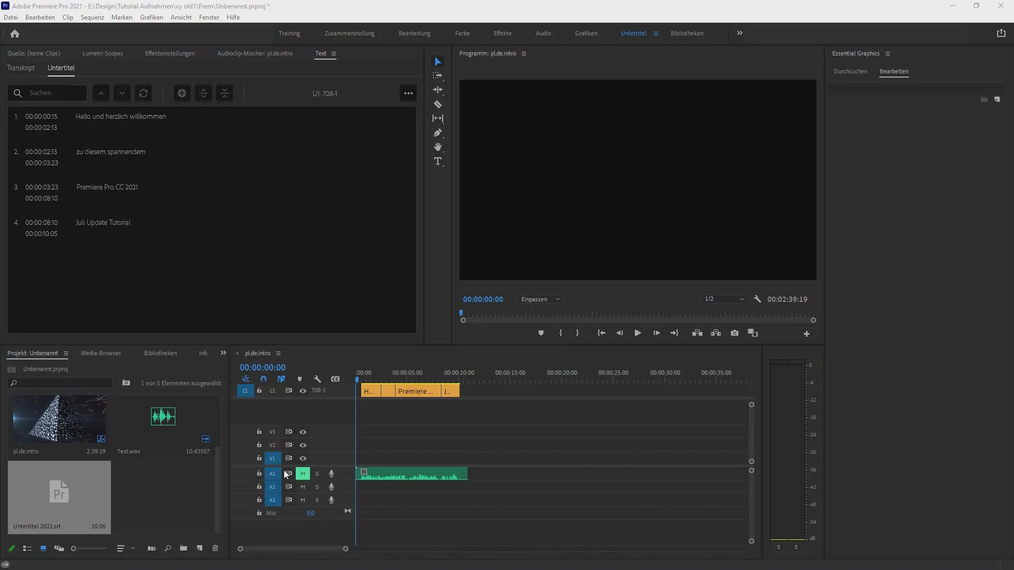Go to the previous search result
The image size is (1014, 570).
click(101, 93)
